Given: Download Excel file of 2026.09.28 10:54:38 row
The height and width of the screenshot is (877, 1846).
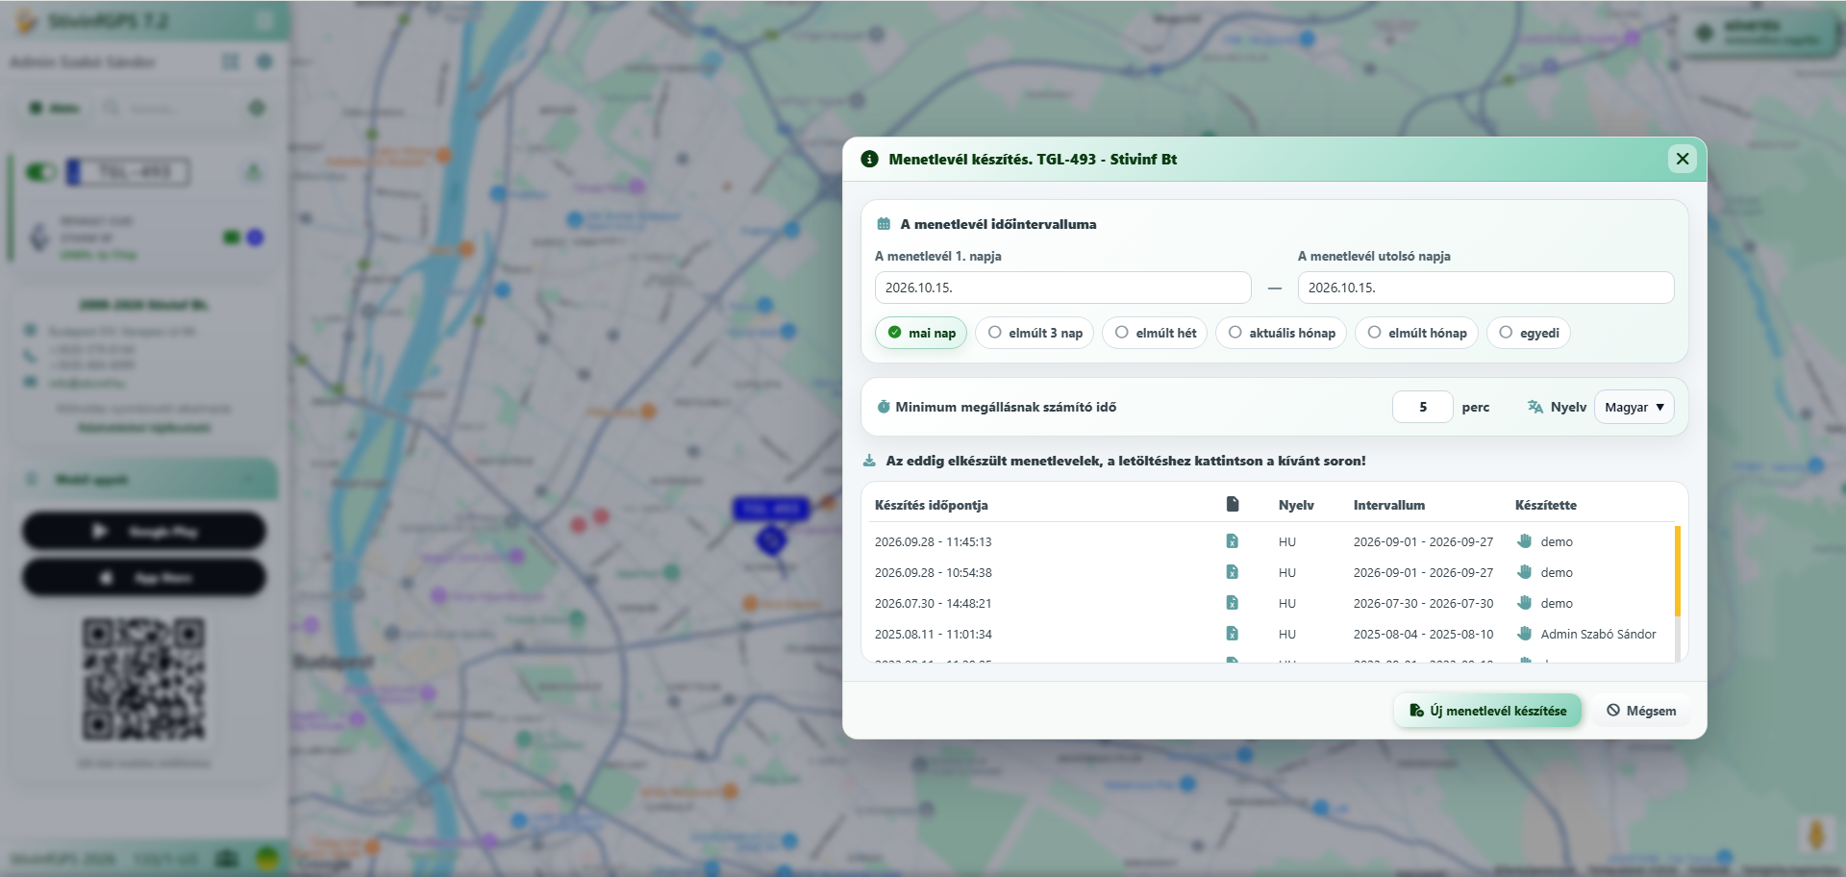Looking at the screenshot, I should click(x=1232, y=572).
